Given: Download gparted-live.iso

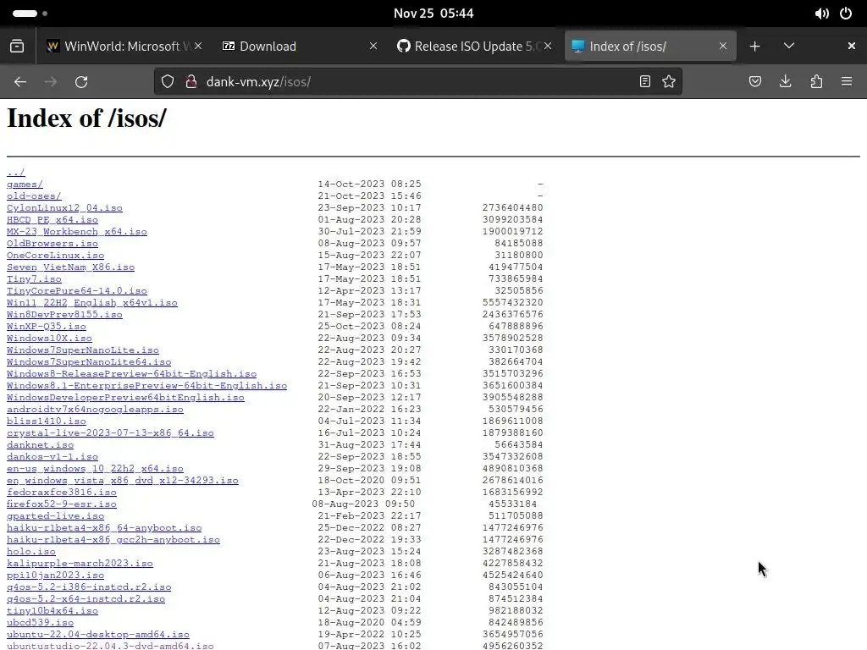Looking at the screenshot, I should point(55,516).
